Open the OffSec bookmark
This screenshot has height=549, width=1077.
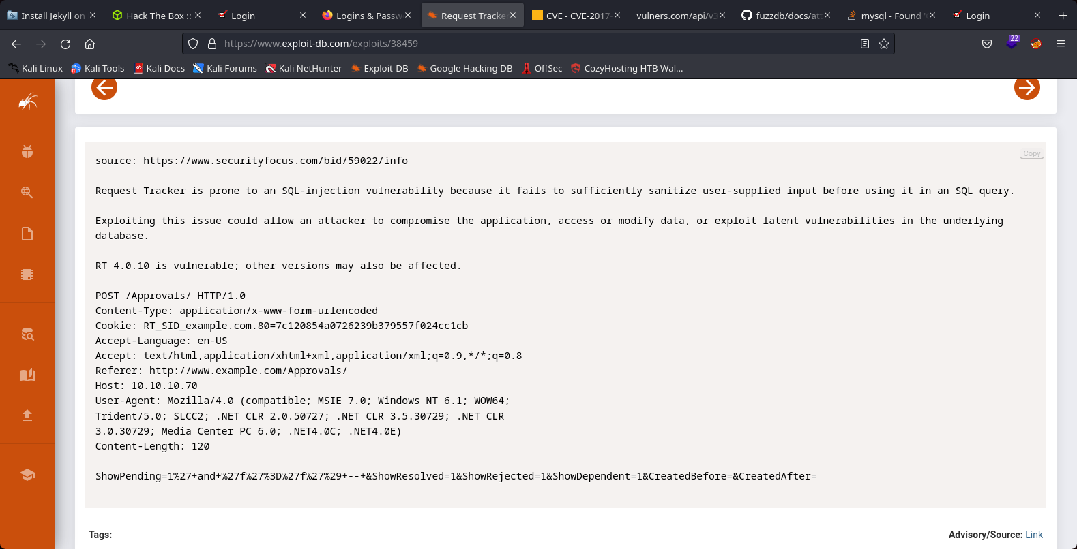coord(542,68)
